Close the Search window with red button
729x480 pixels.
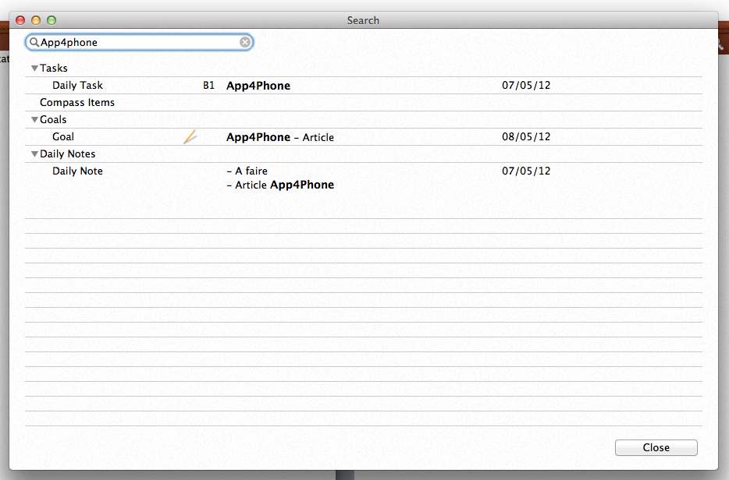tap(20, 20)
